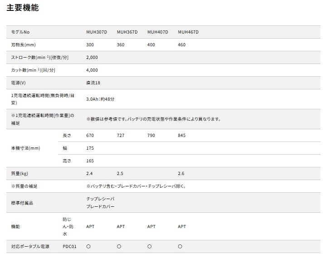Click stroke count value 2,000

click(x=92, y=58)
